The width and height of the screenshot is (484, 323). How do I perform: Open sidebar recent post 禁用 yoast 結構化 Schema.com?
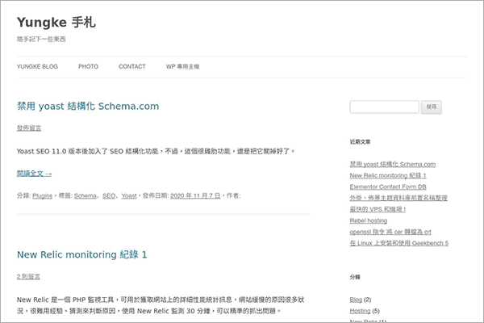point(393,164)
